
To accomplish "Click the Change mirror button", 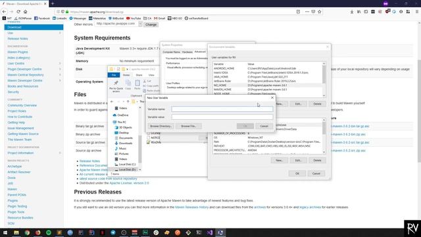I will pyautogui.click(x=151, y=24).
